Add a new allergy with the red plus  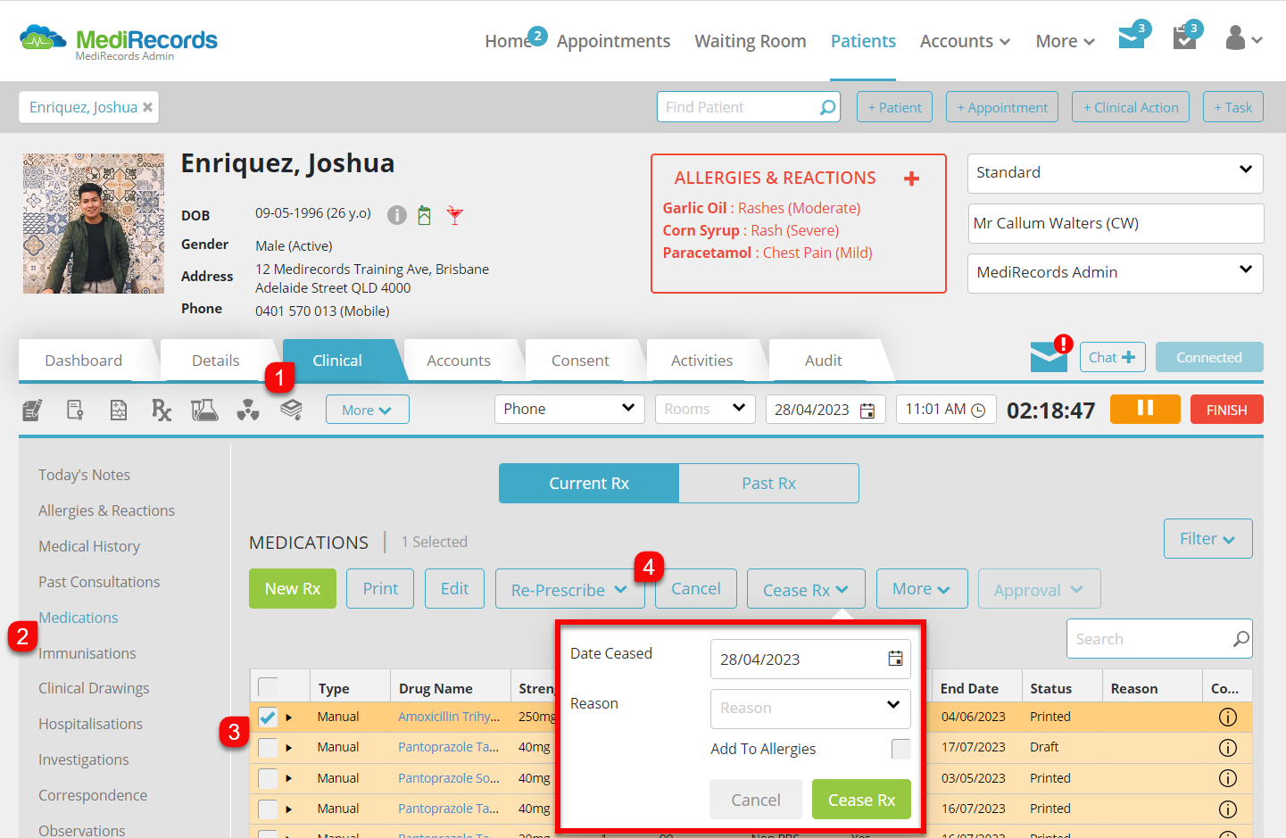[911, 178]
